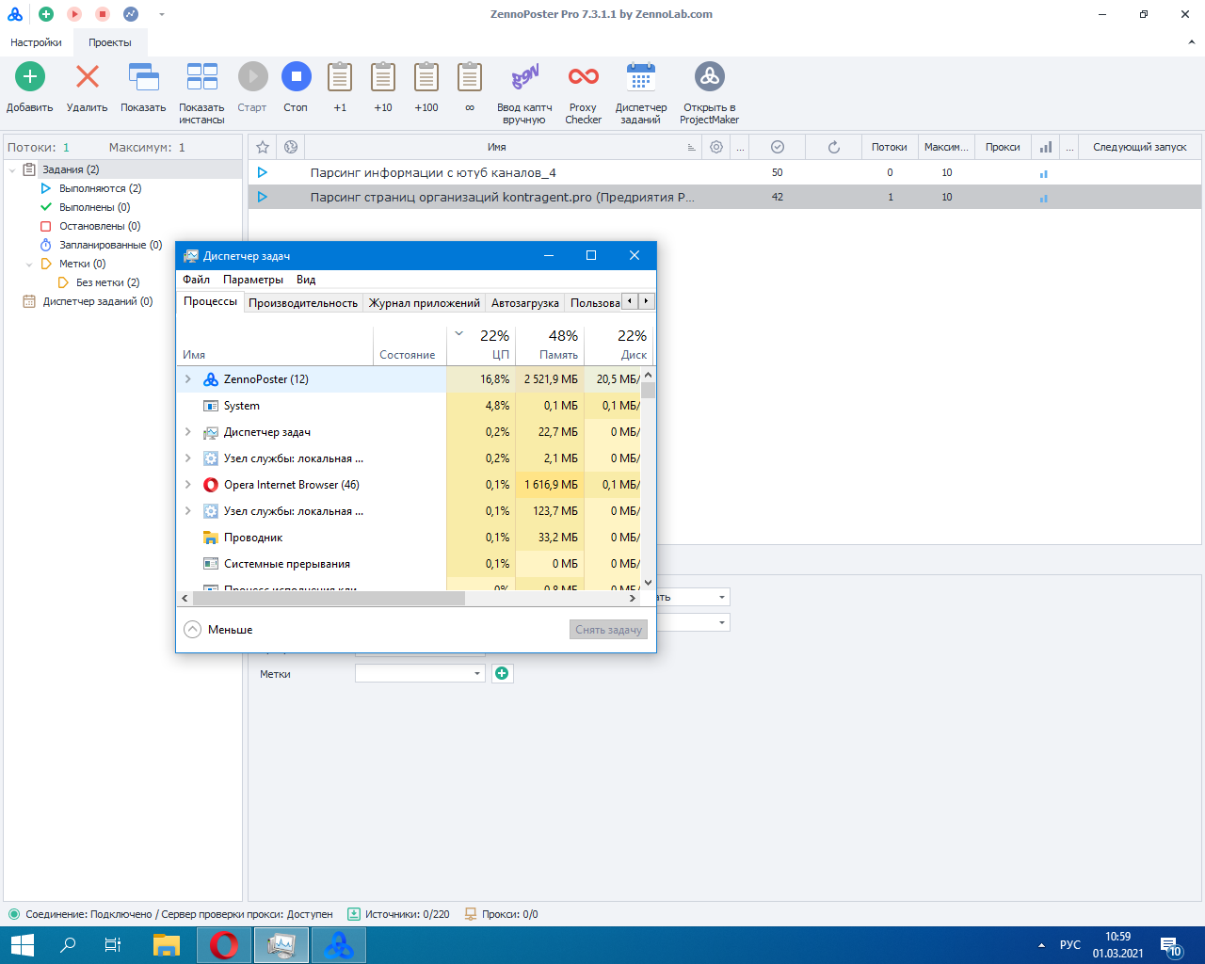Expand ZennoPoster (12) process row

(188, 379)
